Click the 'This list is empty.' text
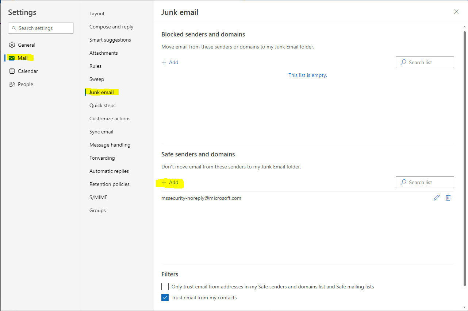This screenshot has width=468, height=311. 308,75
